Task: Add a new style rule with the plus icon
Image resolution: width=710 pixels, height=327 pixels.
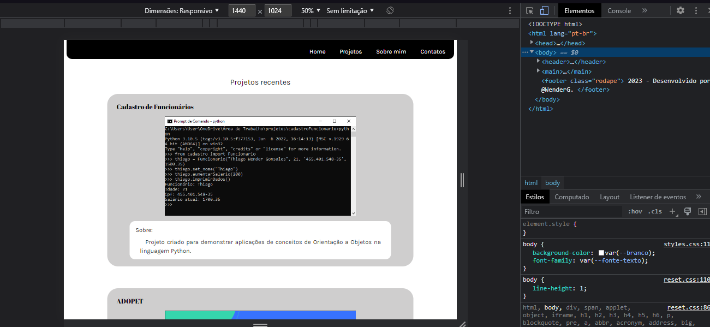Action: (672, 211)
